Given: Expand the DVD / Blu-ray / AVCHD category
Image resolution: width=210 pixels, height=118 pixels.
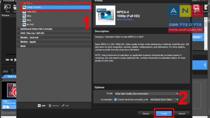Looking at the screenshot, I should pyautogui.click(x=54, y=33).
